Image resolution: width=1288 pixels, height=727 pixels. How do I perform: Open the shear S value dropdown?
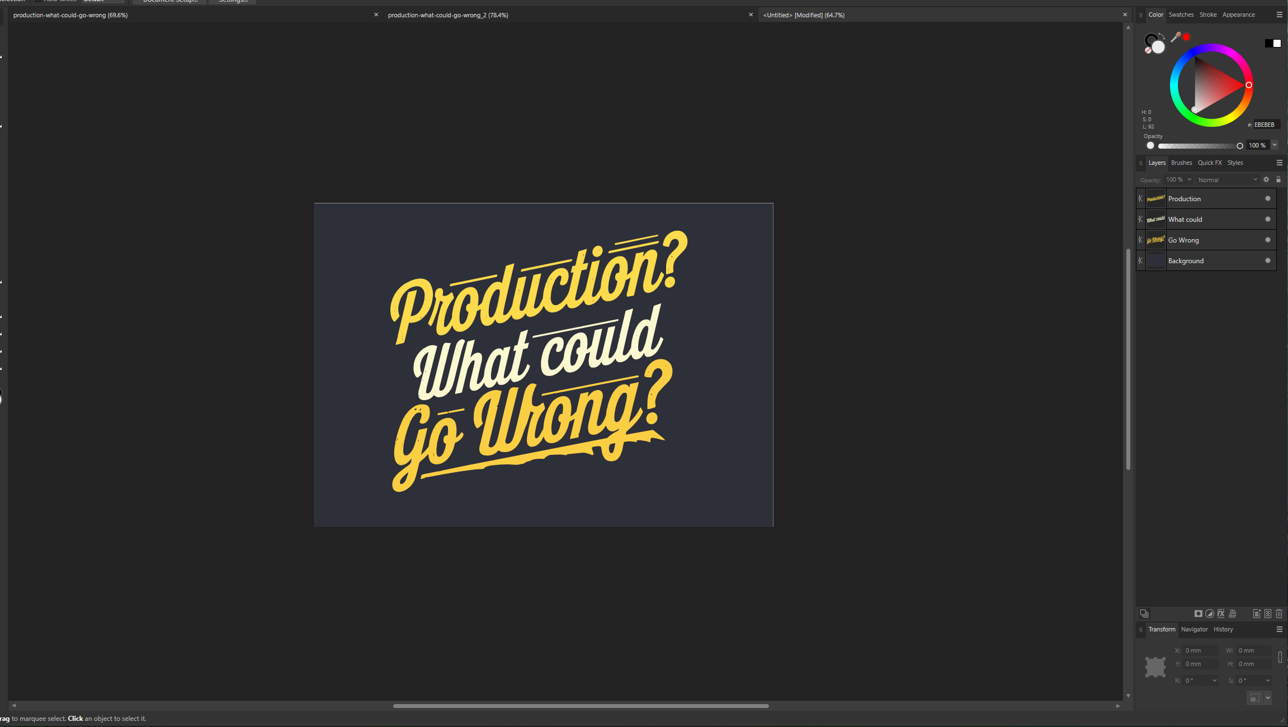(x=1268, y=681)
